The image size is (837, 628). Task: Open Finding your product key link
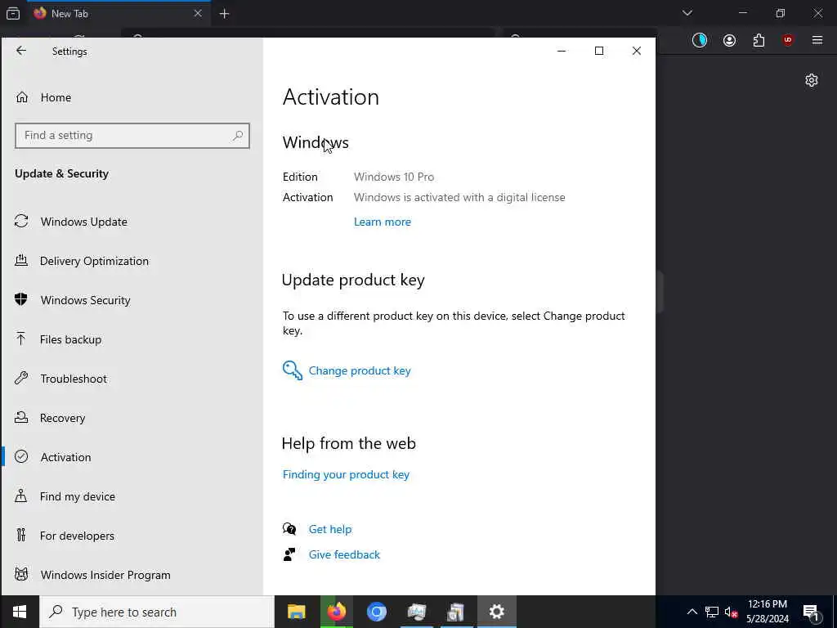click(x=346, y=475)
